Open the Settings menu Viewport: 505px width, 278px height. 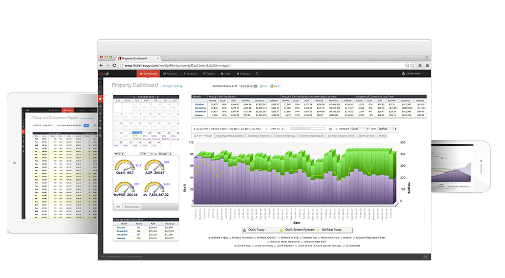[x=243, y=74]
